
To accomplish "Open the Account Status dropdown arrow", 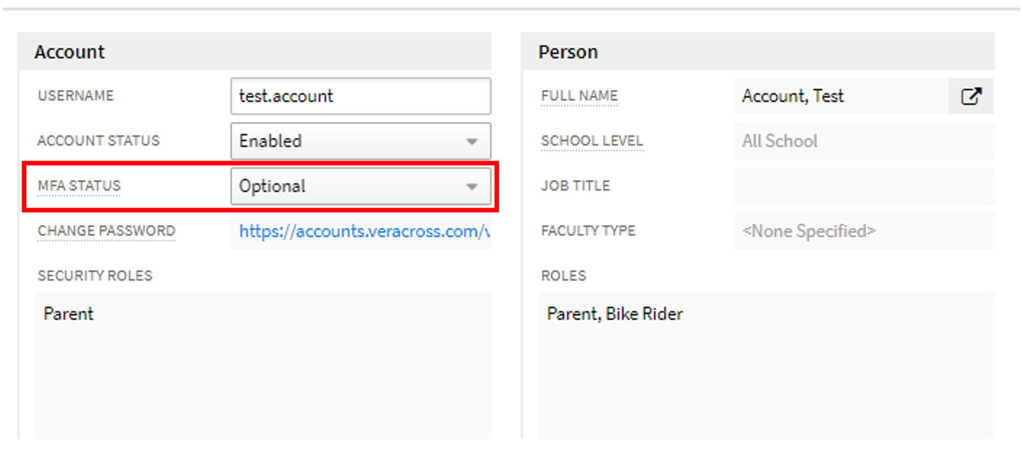I will point(472,141).
